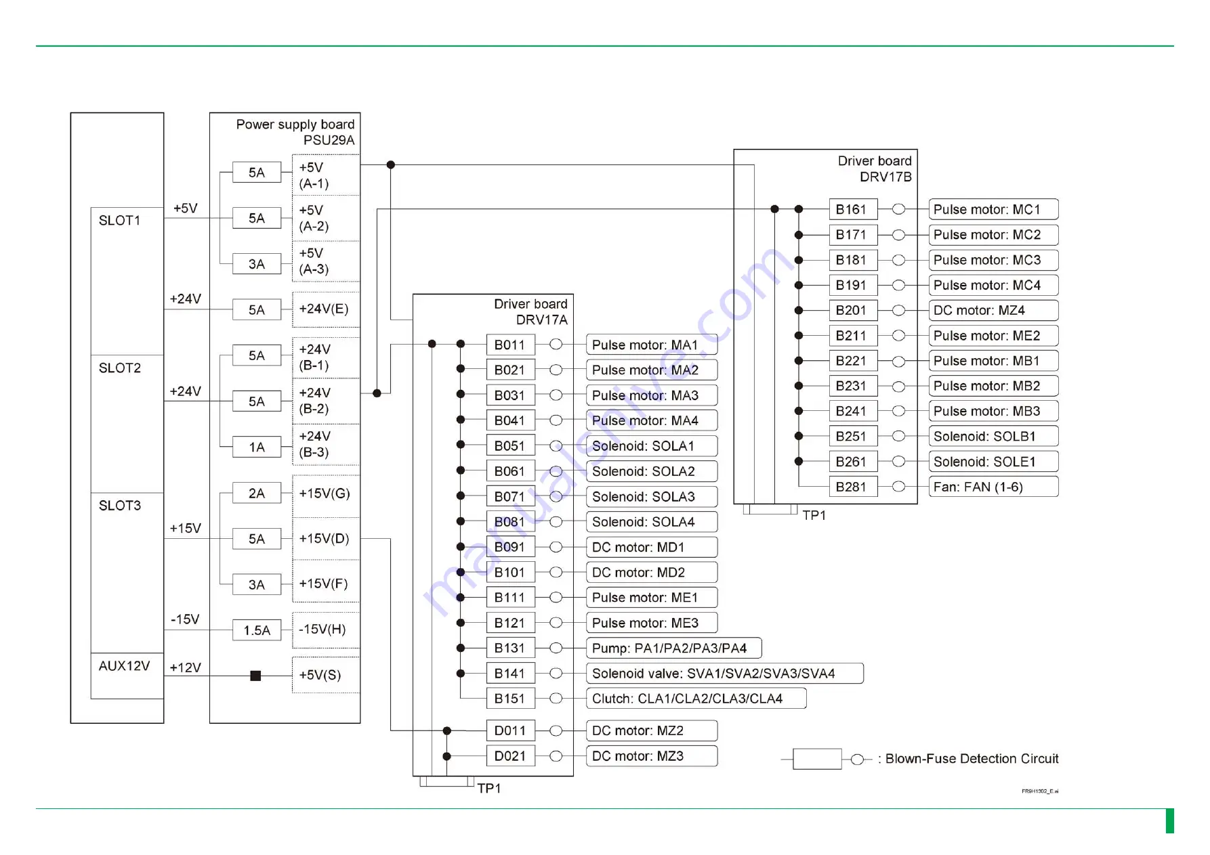The image size is (1210, 855).
Task: Select Pulse motor: MA4 label
Action: pos(645,421)
